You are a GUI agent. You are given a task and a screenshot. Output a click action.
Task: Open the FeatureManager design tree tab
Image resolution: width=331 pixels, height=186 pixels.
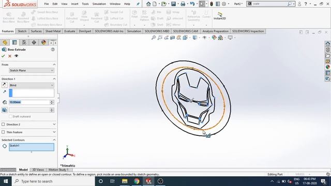5,42
